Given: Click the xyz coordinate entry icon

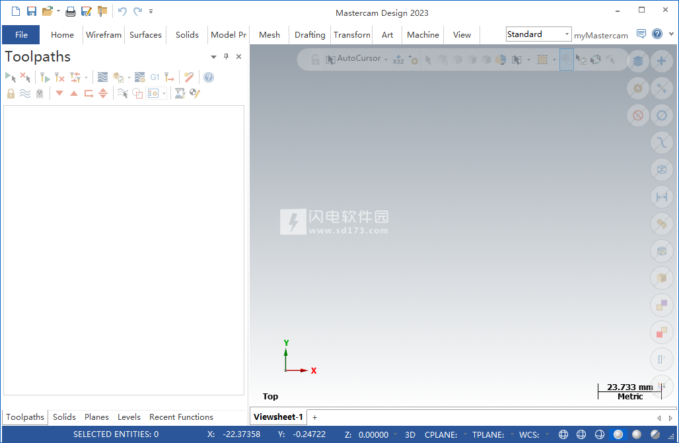Looking at the screenshot, I should pyautogui.click(x=398, y=60).
